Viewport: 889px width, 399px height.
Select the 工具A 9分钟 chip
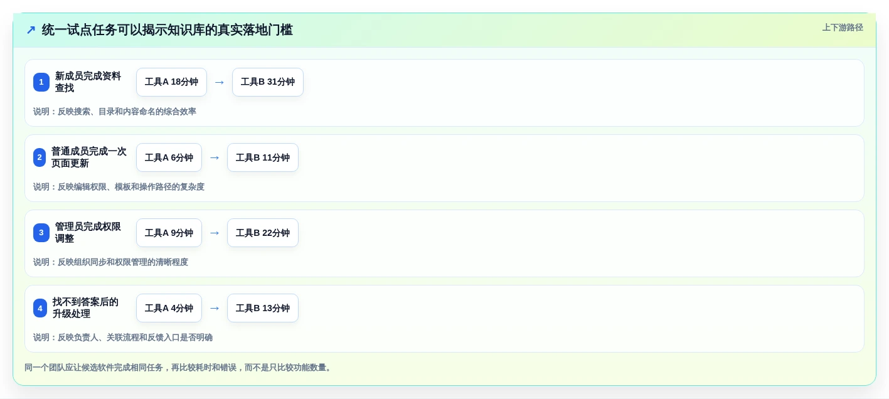tap(169, 233)
